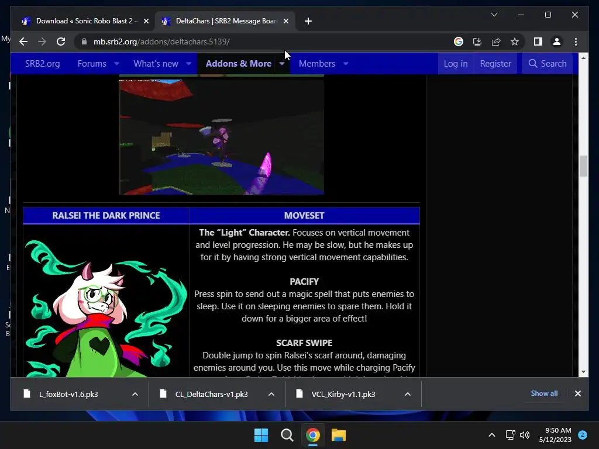View site security lock info
Image resolution: width=599 pixels, height=449 pixels.
point(84,42)
